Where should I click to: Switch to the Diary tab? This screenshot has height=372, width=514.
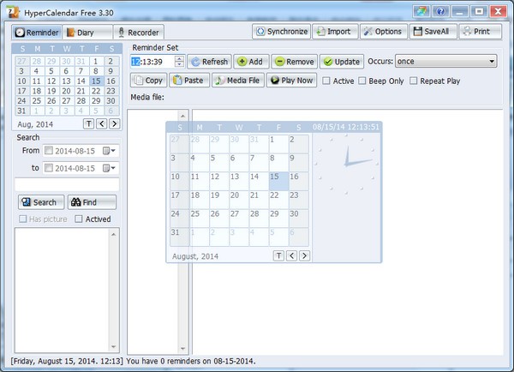(x=87, y=33)
